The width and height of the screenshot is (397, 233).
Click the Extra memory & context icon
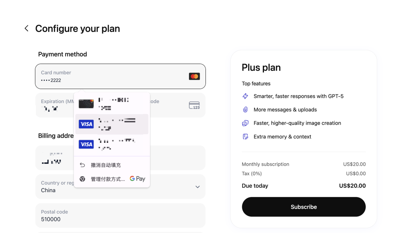click(x=245, y=137)
